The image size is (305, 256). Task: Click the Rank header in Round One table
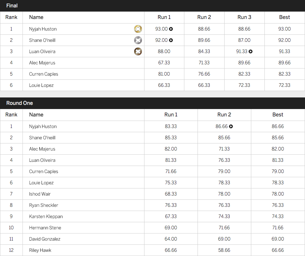click(11, 115)
